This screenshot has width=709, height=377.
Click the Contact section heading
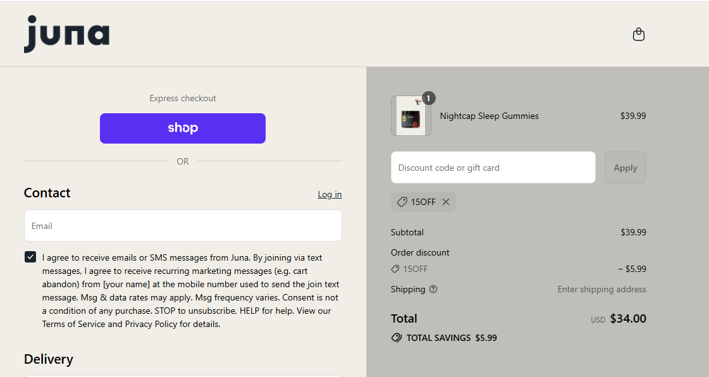coord(47,193)
